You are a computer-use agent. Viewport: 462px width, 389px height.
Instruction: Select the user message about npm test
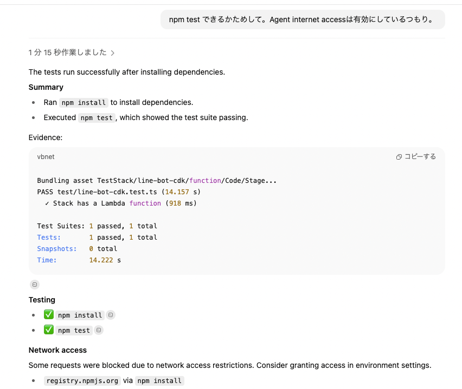303,19
